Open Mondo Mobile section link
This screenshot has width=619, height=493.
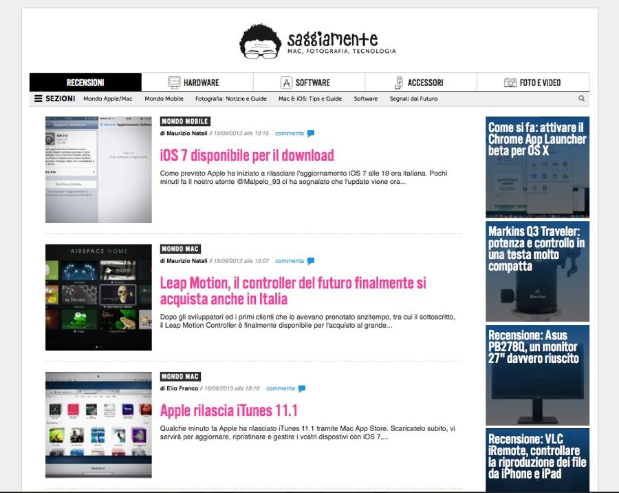coord(164,98)
